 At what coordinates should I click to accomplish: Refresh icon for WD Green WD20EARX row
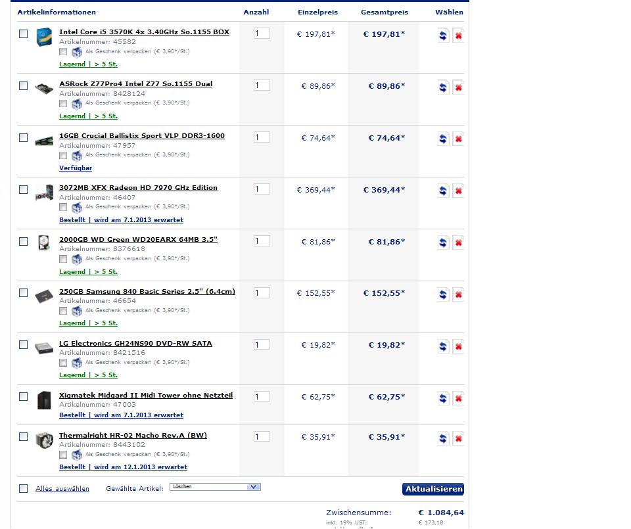pyautogui.click(x=443, y=243)
